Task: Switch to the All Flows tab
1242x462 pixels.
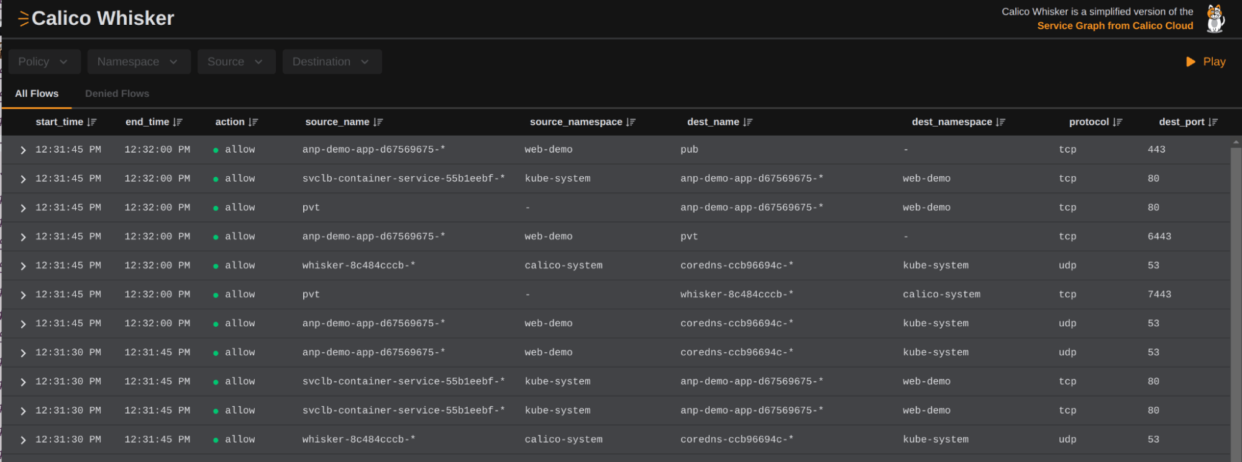Action: (37, 94)
